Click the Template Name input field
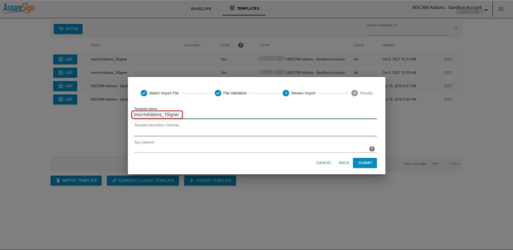 coord(157,115)
